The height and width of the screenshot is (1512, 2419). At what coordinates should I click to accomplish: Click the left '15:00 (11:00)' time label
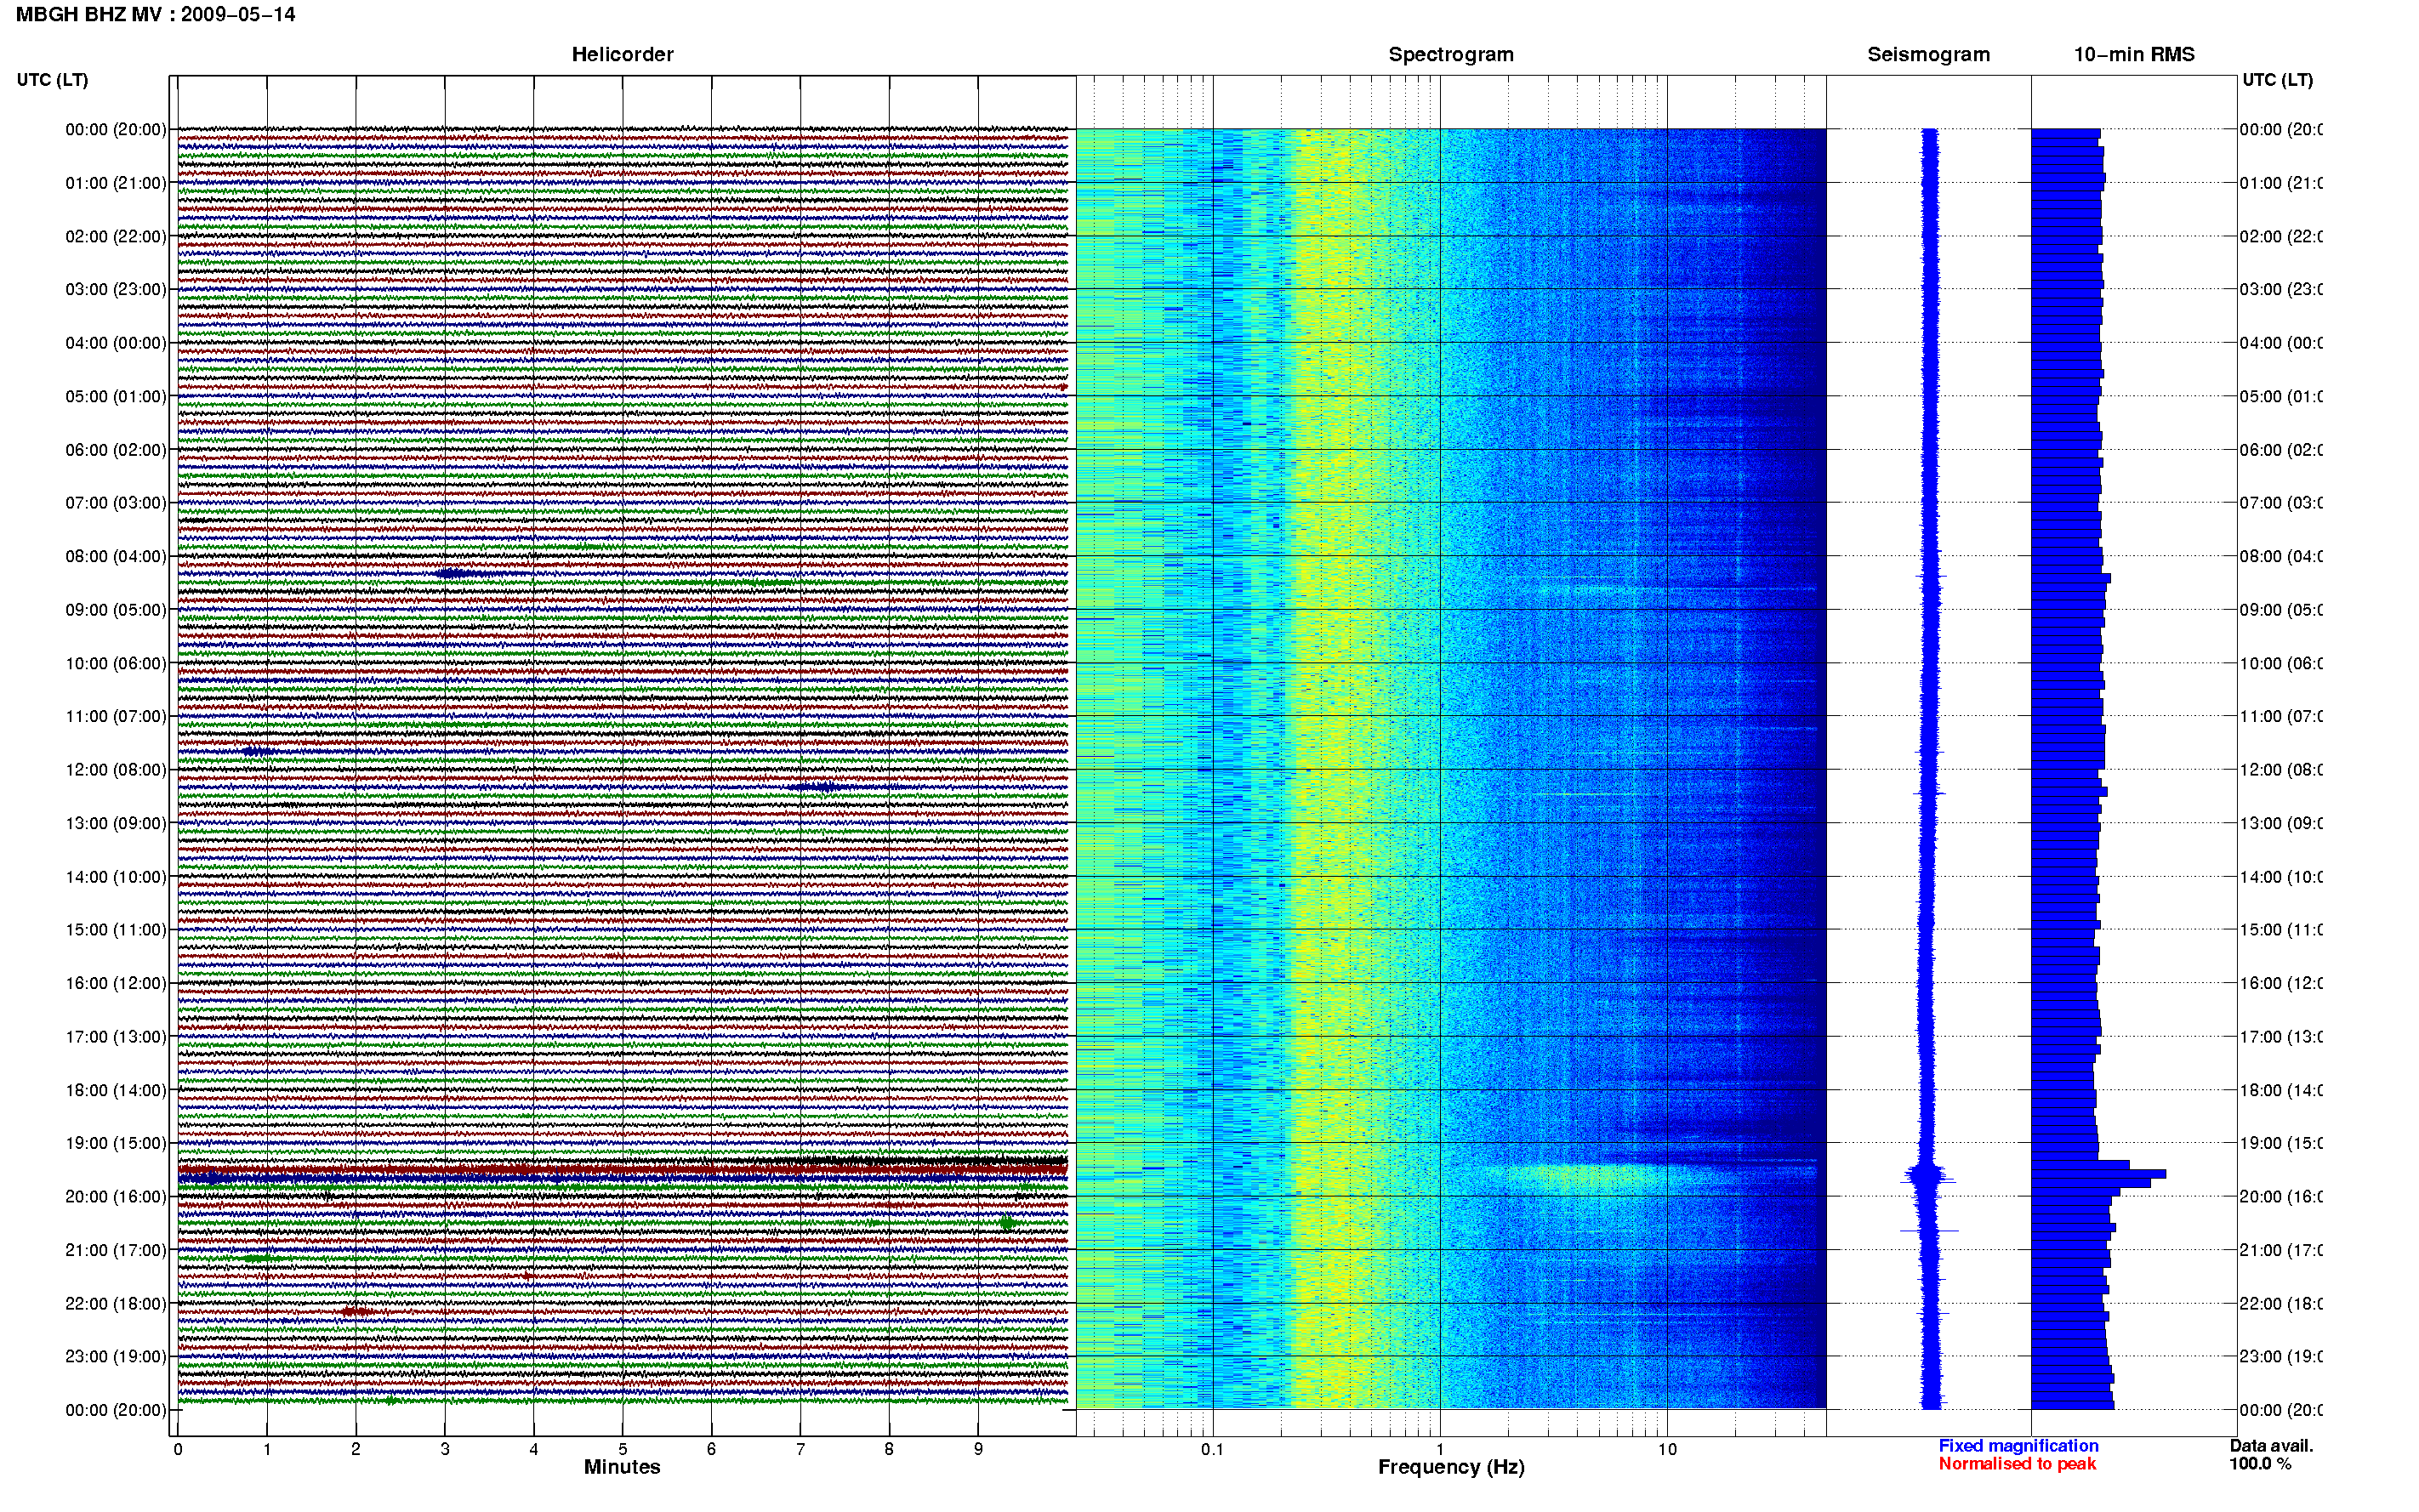coord(116,930)
